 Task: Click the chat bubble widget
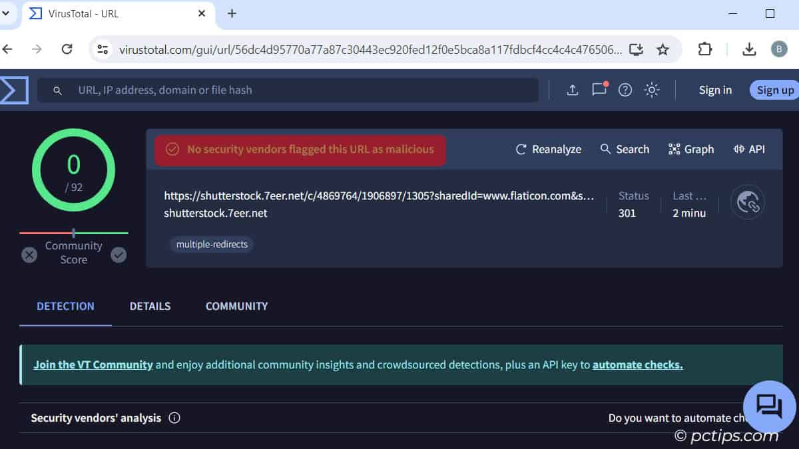(769, 406)
